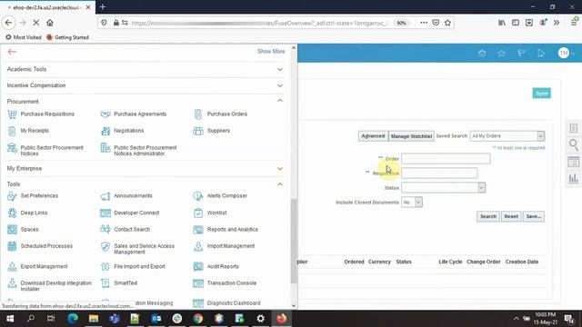The width and height of the screenshot is (582, 327).
Task: Open Procurement Notices Administrator icon
Action: coord(105,148)
